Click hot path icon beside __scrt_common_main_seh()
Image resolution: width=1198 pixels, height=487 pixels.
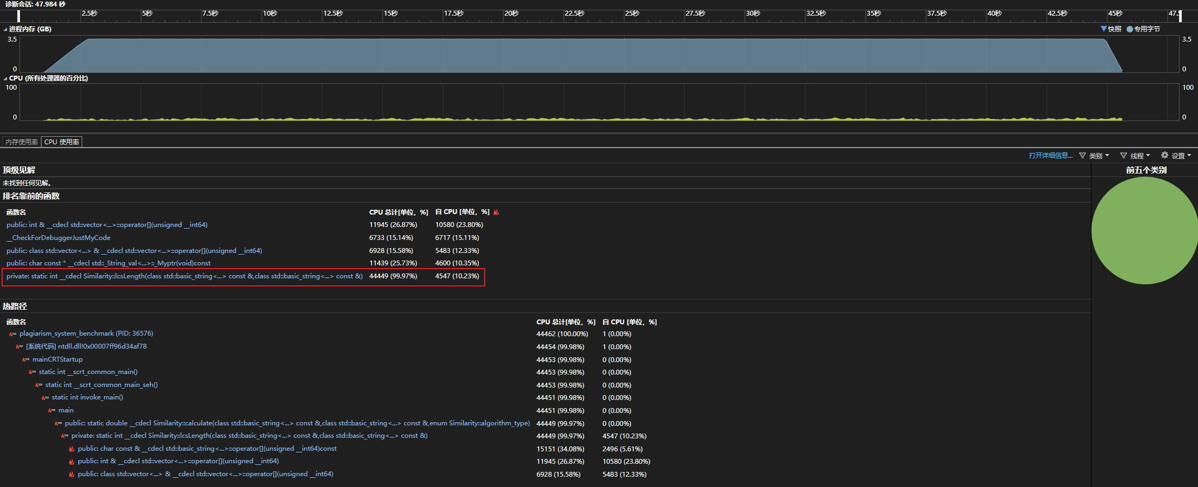pos(38,385)
